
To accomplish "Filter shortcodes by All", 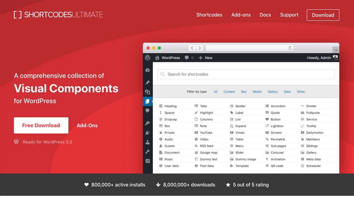I will coord(215,92).
